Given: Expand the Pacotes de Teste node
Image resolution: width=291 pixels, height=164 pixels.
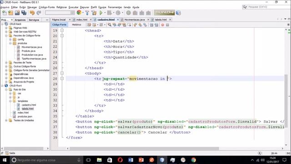Looking at the screenshot, I should point(6,63).
